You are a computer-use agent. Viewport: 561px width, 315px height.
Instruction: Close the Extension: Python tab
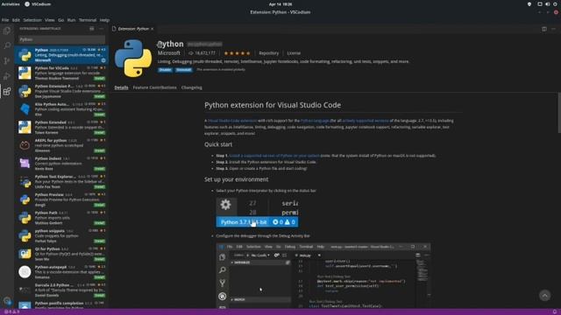pos(153,29)
